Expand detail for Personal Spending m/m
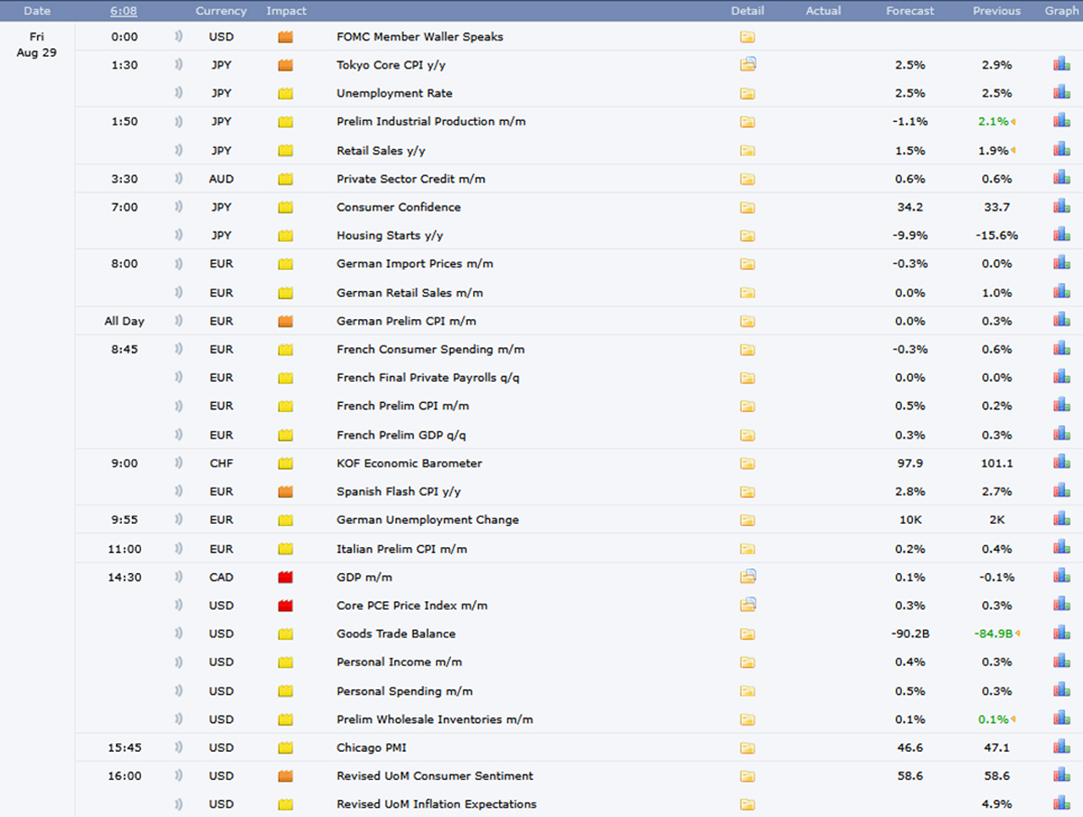 coord(747,691)
